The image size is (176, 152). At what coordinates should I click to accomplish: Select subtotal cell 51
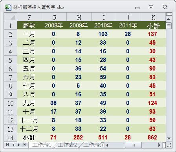153,94
